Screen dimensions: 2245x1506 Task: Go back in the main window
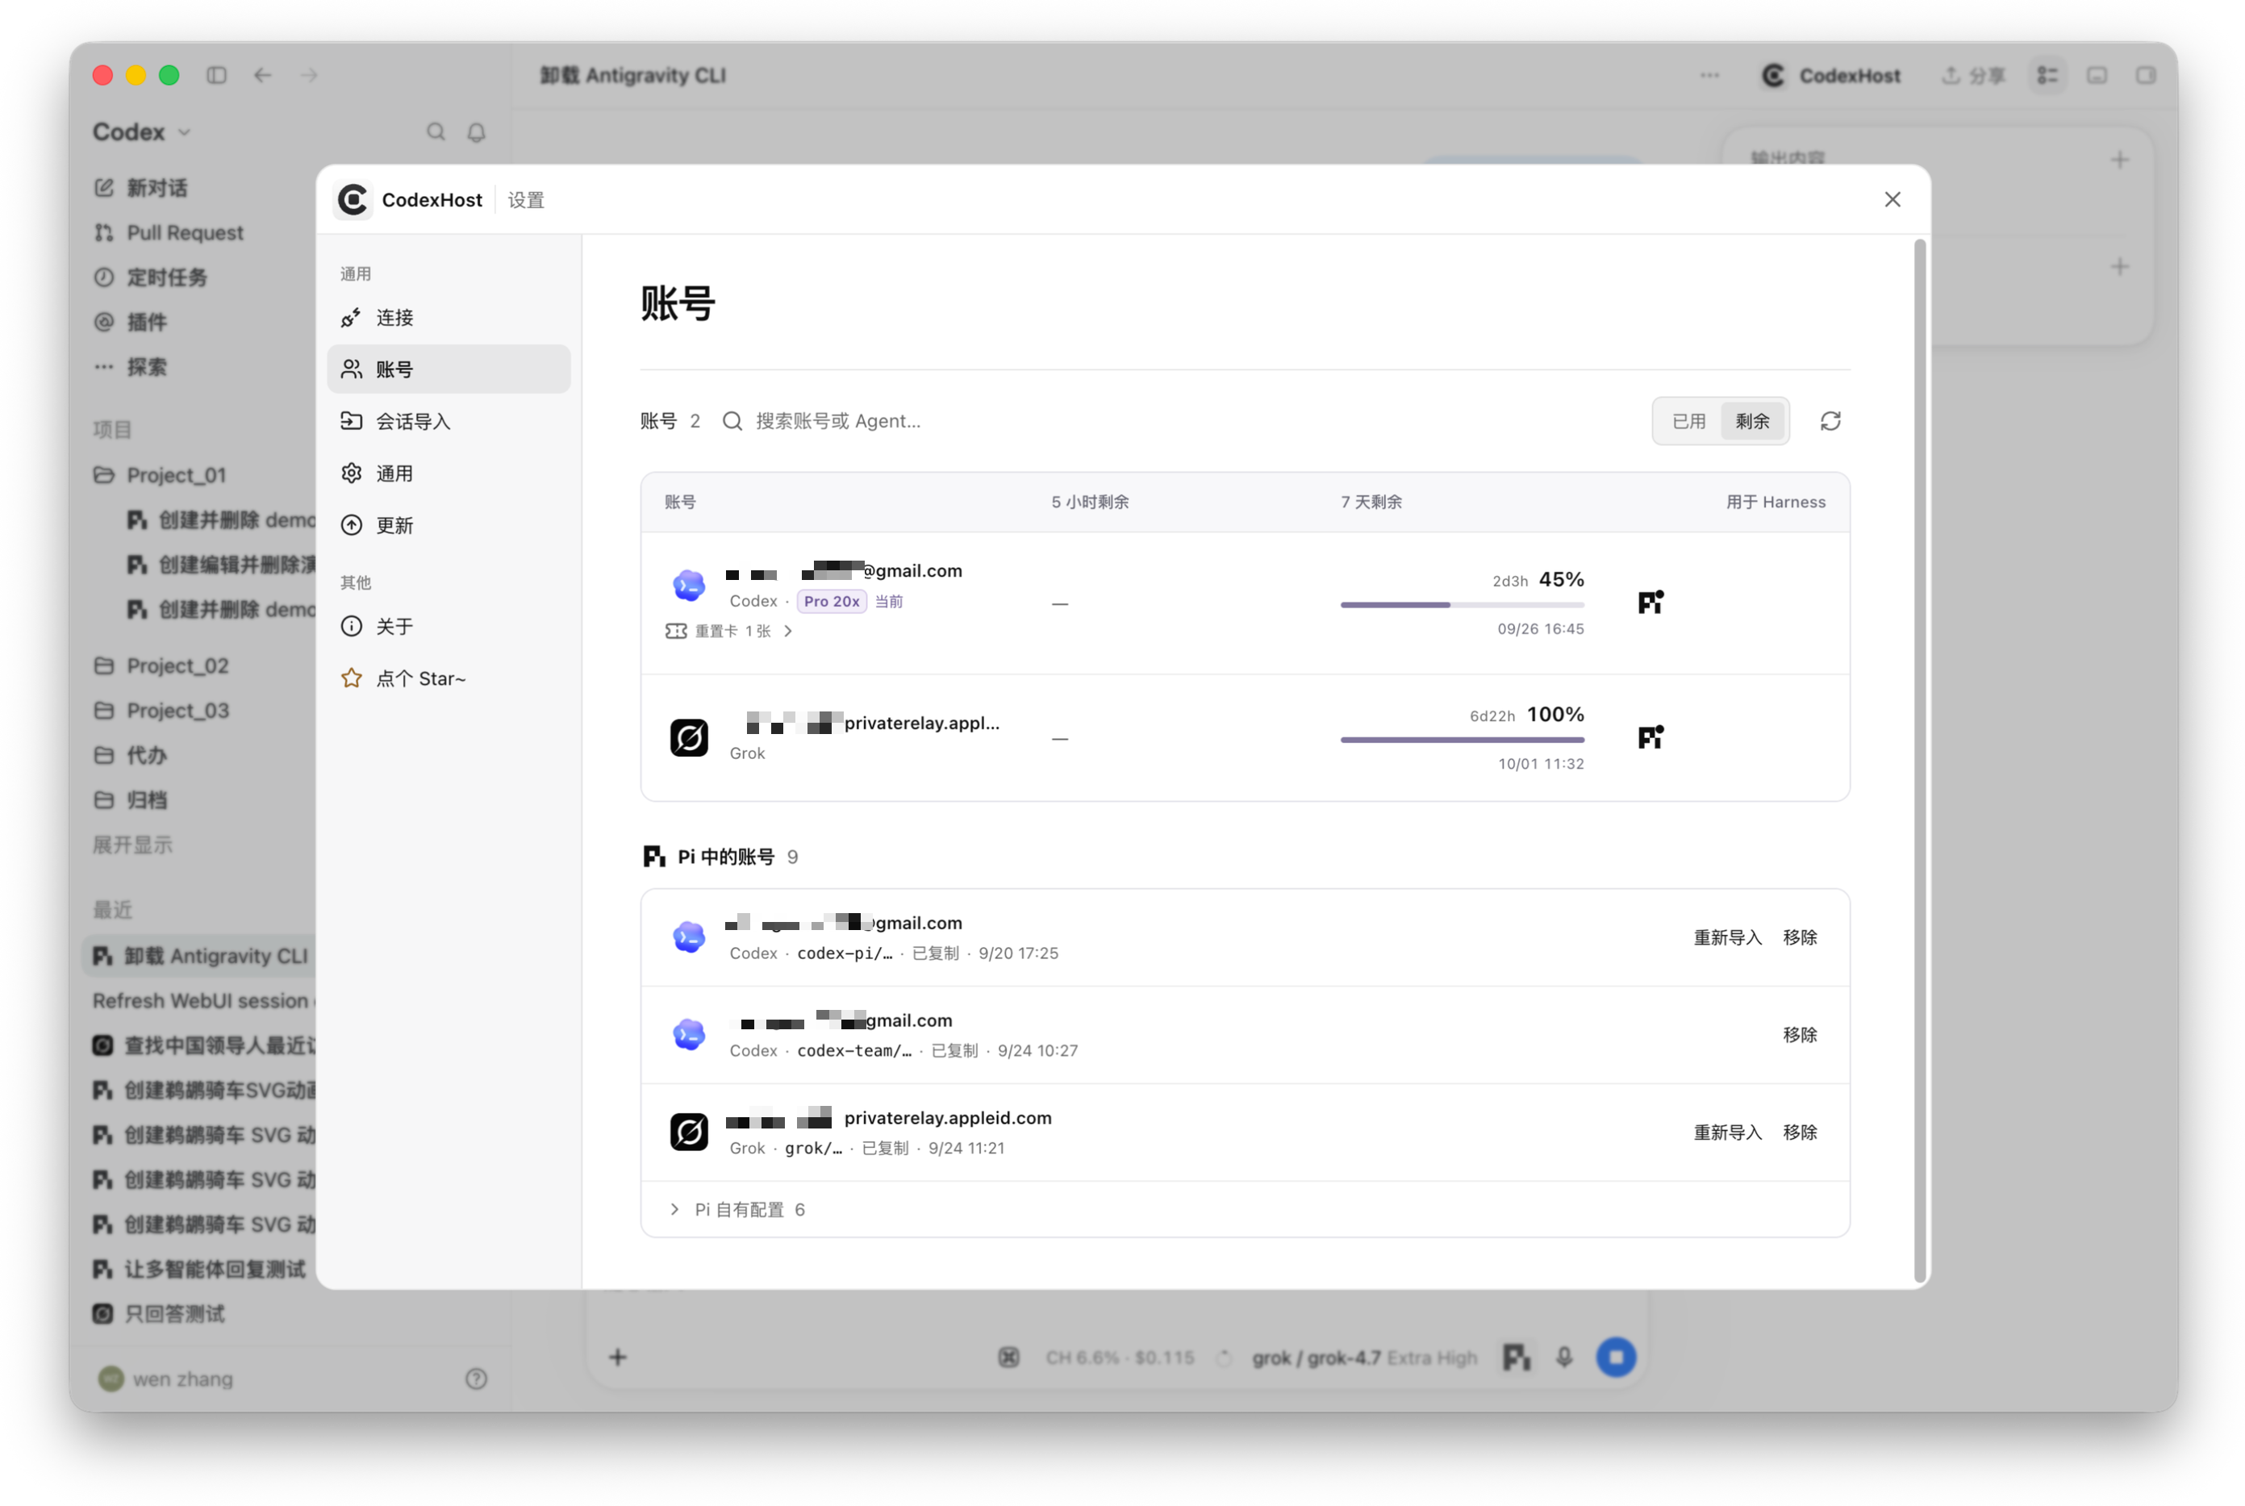(262, 75)
